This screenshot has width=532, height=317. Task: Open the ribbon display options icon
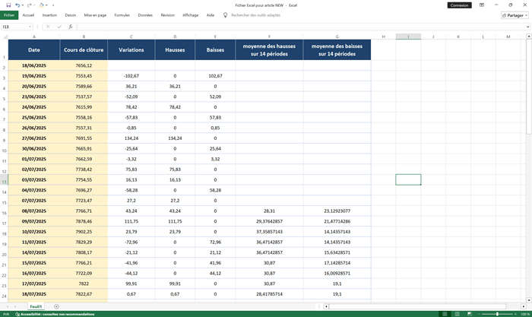pos(483,5)
